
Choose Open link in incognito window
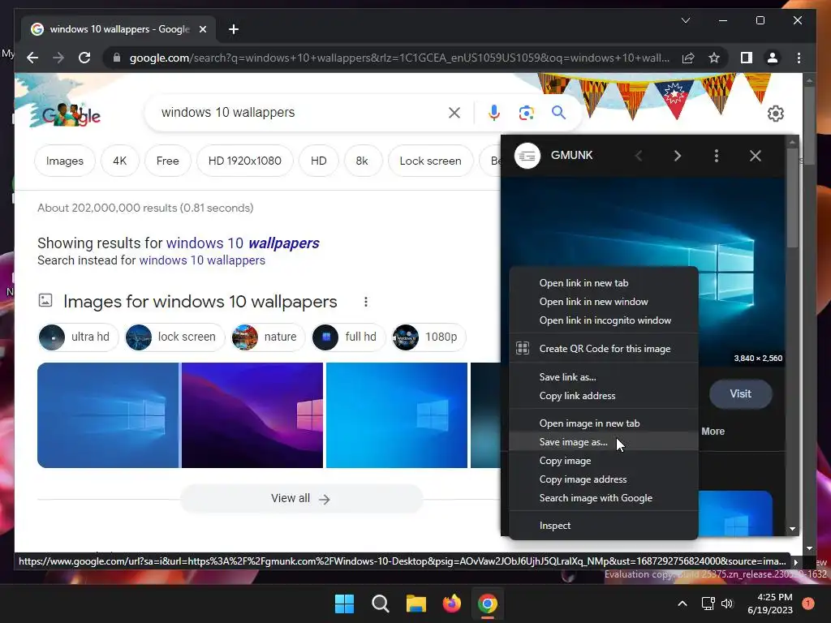[604, 320]
